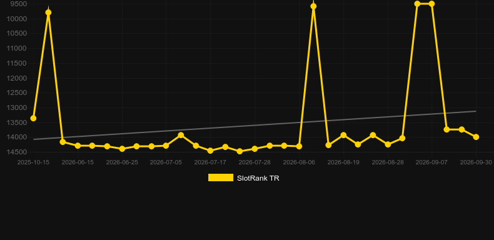The image size is (494, 240).
Task: Select the data point above 2025-10-15
Action: [33, 118]
